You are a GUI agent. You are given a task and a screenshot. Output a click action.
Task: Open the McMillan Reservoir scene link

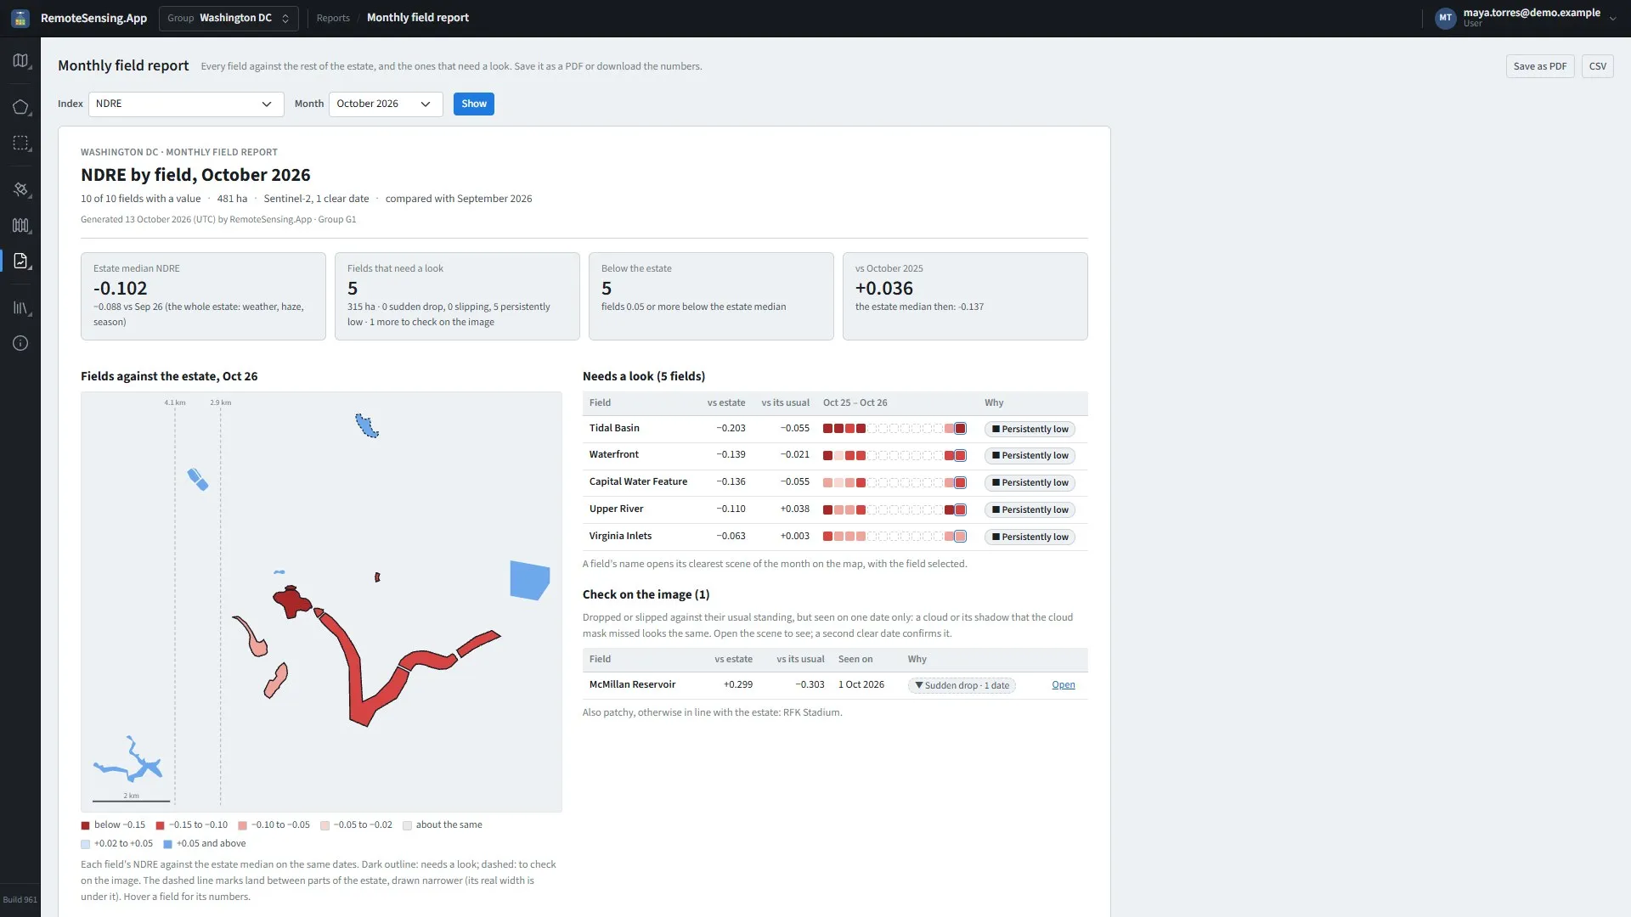pyautogui.click(x=1064, y=684)
